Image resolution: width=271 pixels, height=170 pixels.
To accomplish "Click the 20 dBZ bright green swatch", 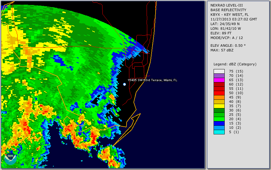I will tap(219, 119).
